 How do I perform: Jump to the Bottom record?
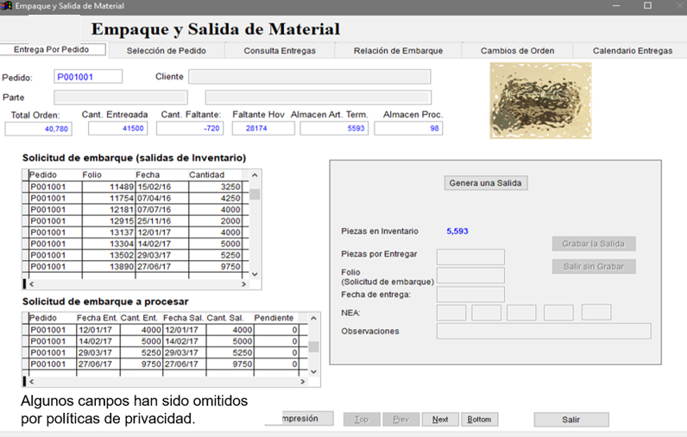pyautogui.click(x=479, y=420)
